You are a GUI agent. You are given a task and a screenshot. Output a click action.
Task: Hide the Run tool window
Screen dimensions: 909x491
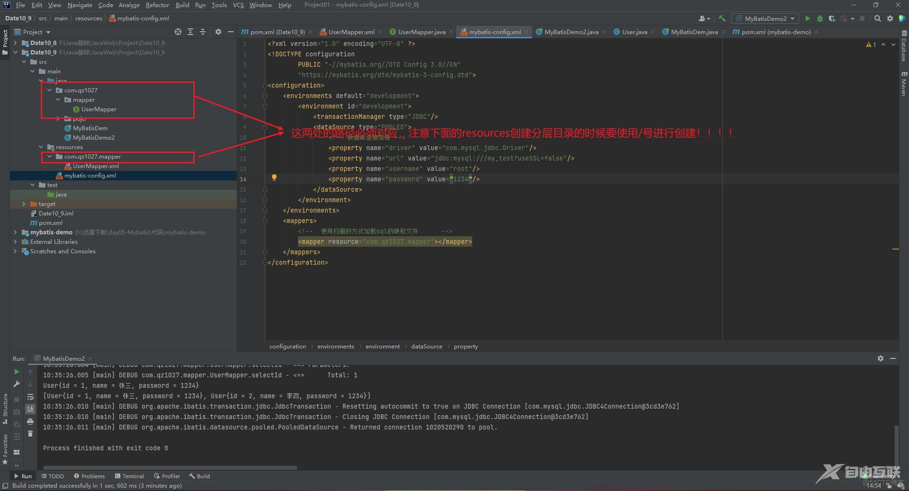(x=893, y=358)
